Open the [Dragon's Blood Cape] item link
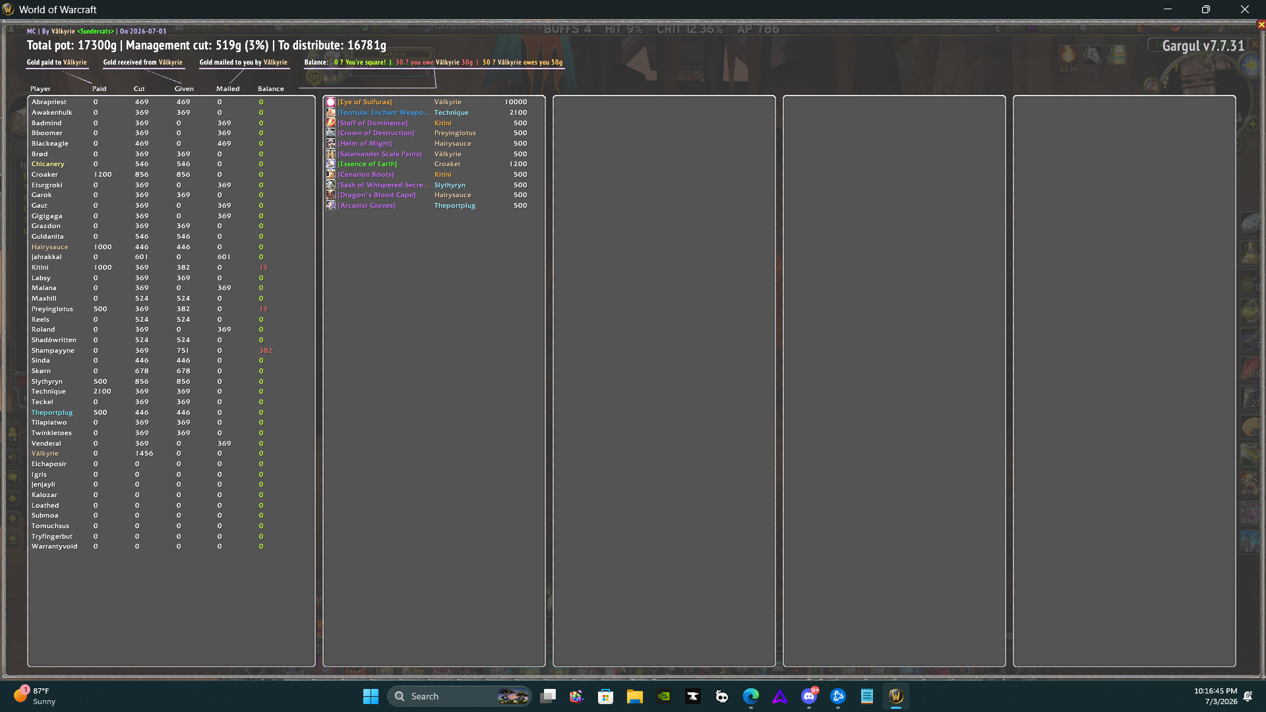This screenshot has width=1266, height=712. (x=377, y=195)
